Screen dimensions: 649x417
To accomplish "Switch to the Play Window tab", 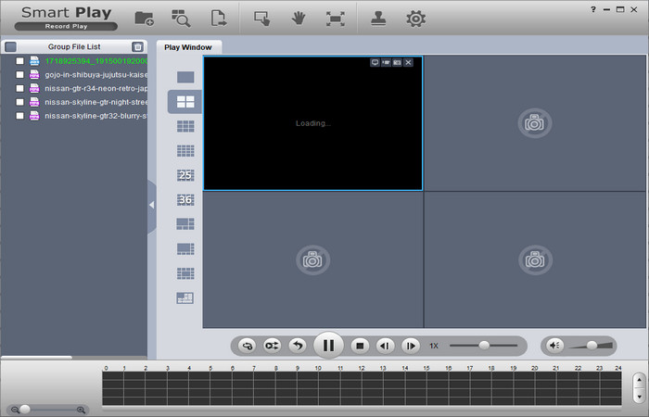I will (x=188, y=46).
